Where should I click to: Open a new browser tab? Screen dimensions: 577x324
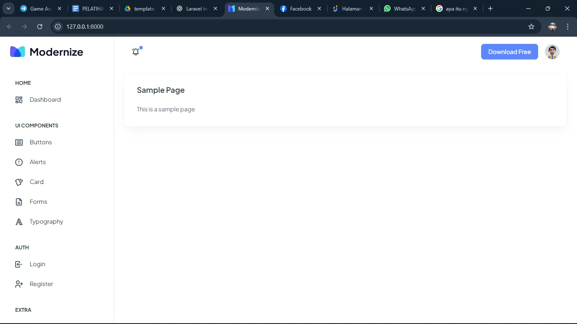coord(490,8)
